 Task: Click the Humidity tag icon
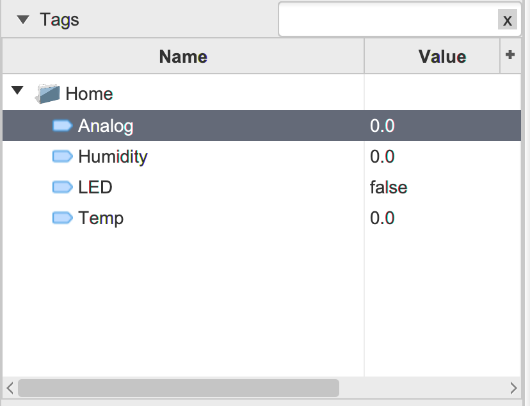coord(62,156)
